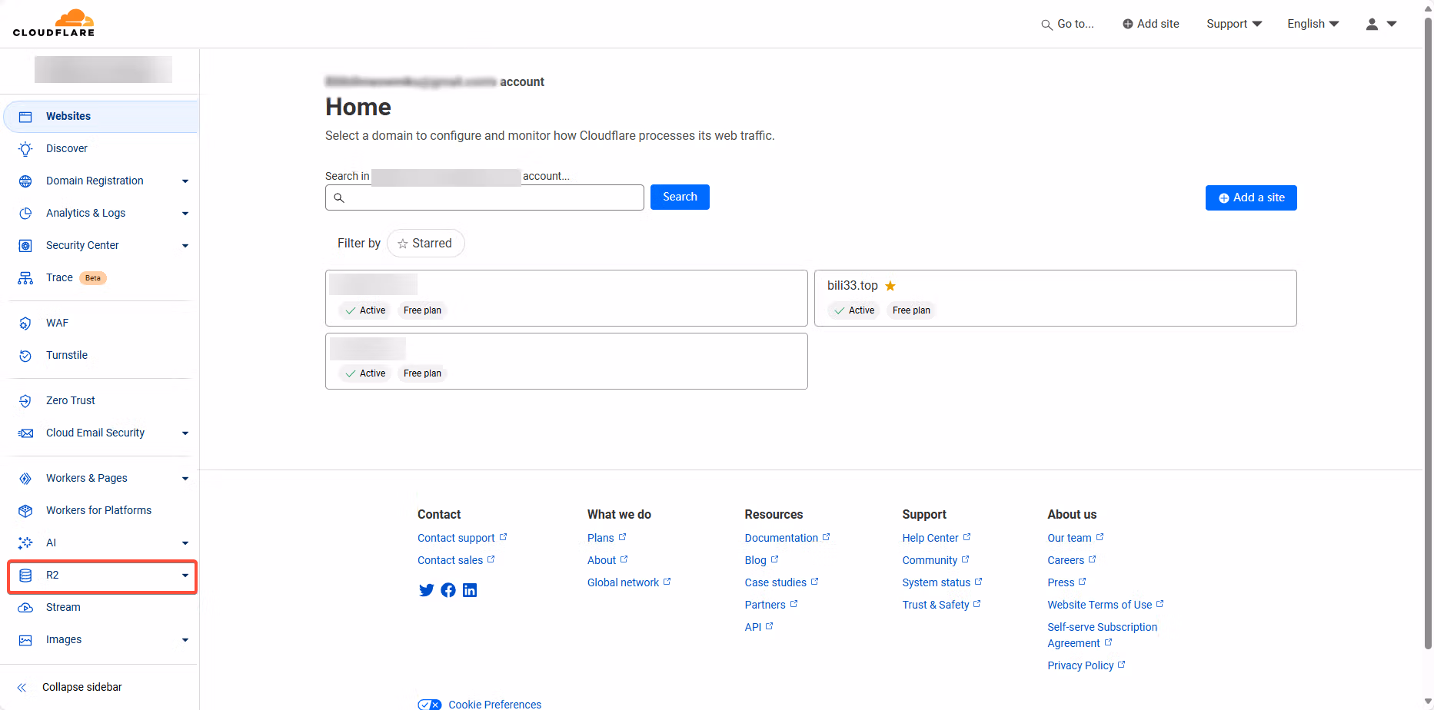Click the Cloudflare logo

tap(54, 23)
